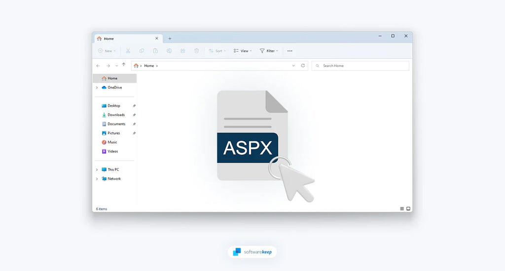The image size is (505, 271).
Task: Expand This PC in navigation pane
Action: [x=97, y=169]
